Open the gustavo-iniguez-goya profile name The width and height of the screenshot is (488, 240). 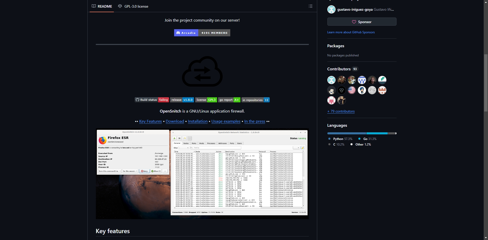point(355,9)
